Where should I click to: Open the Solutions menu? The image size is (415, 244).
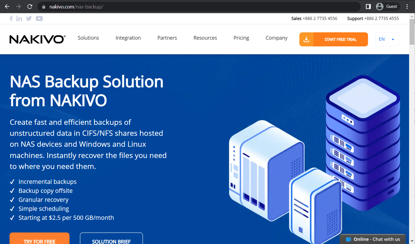tap(88, 38)
